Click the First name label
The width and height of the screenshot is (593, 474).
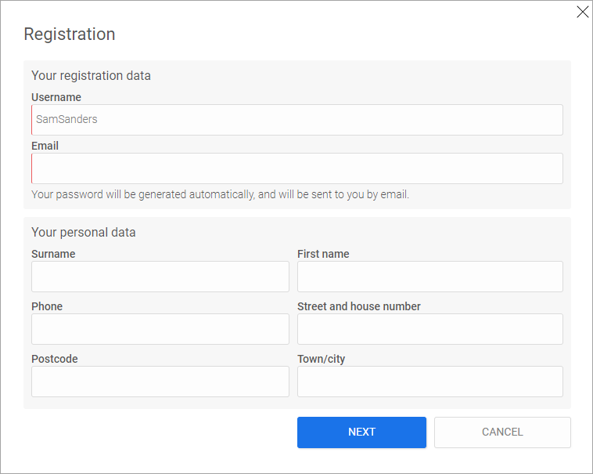[323, 254]
